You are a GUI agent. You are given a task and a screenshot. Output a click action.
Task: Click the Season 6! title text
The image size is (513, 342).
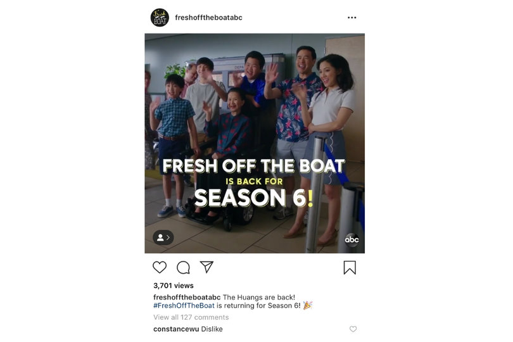(254, 198)
